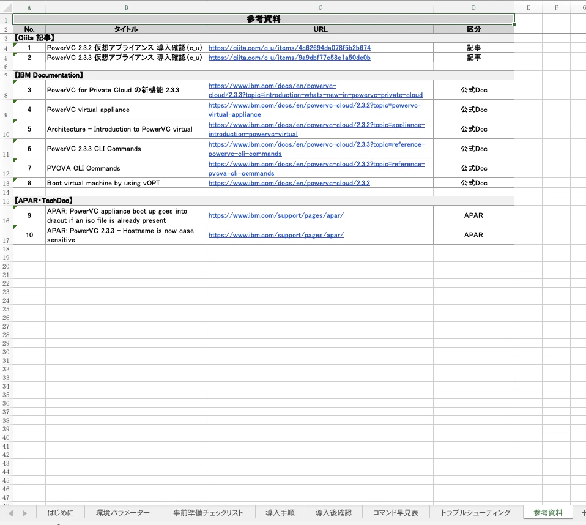586x525 pixels.
Task: Click the 公式Doc cell in row 8
Action: point(473,90)
